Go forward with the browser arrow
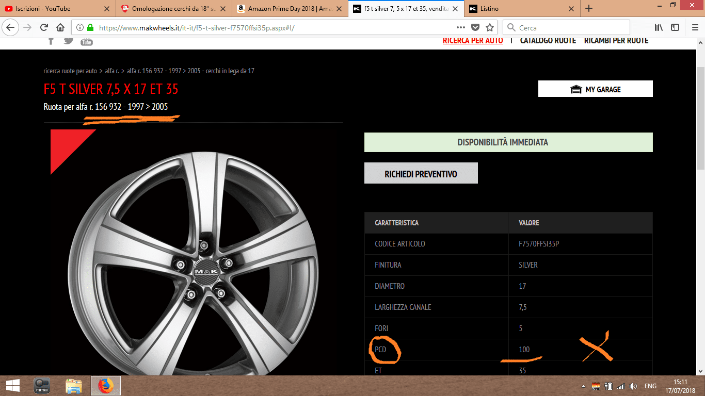The height and width of the screenshot is (396, 705). (x=28, y=28)
